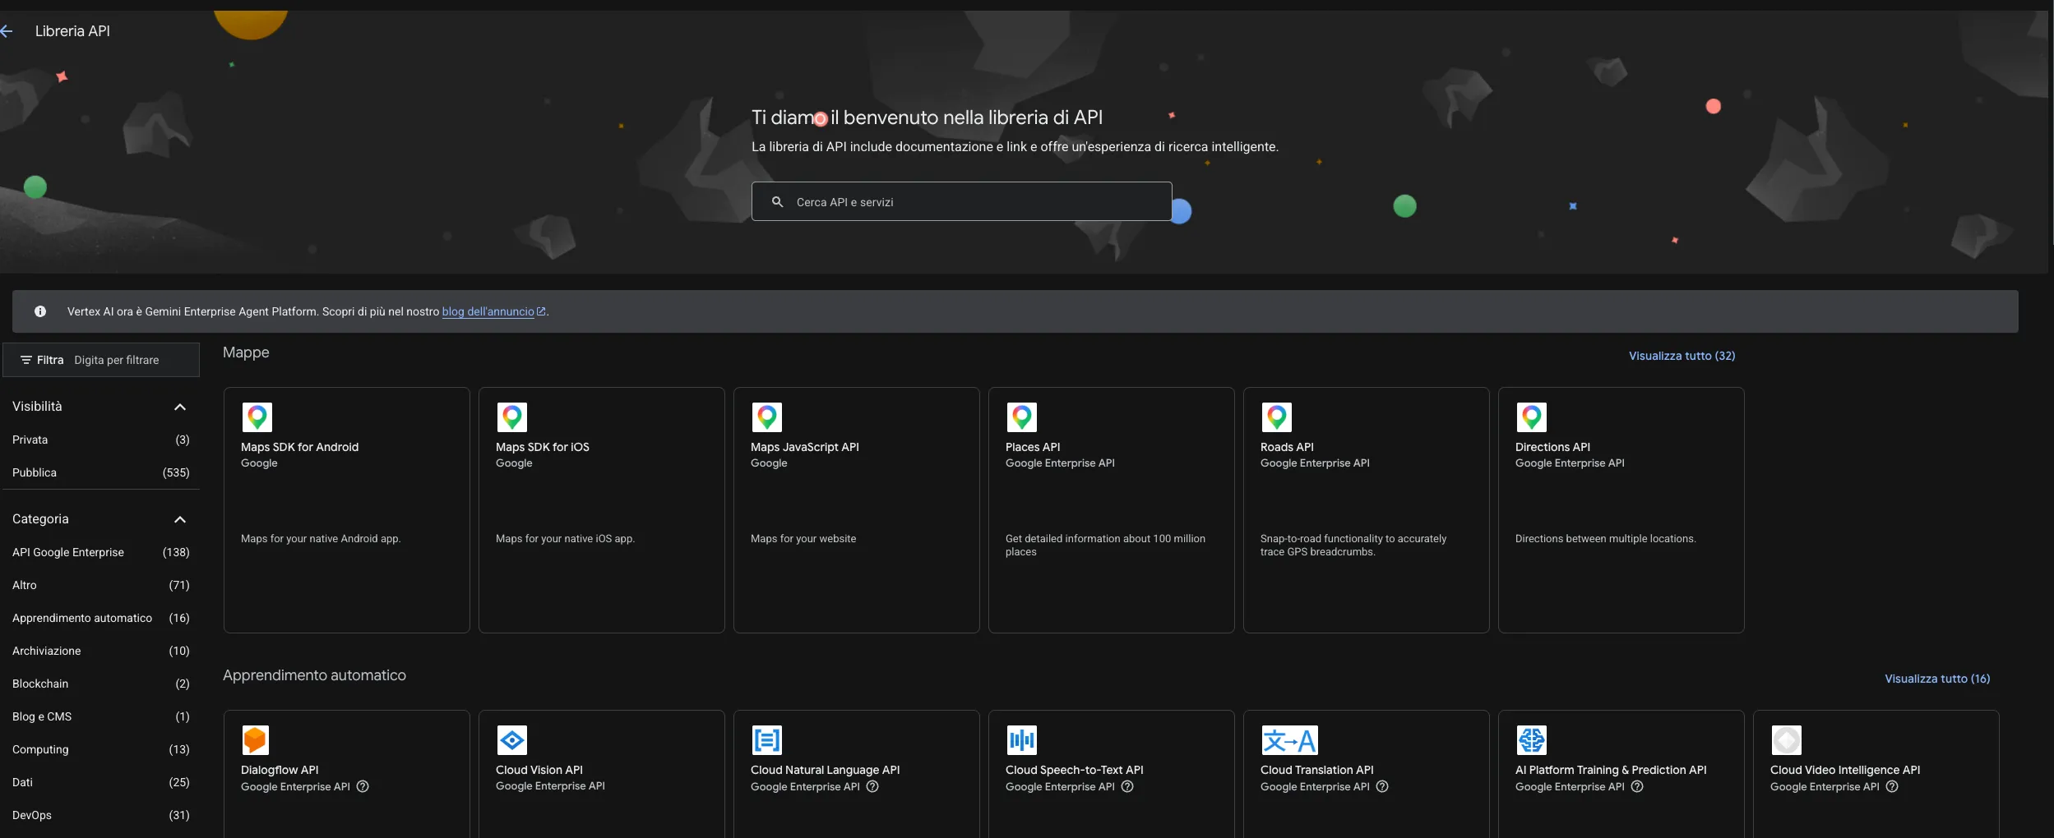Open the Cloud Translation API title
The width and height of the screenshot is (2054, 838).
(1316, 770)
